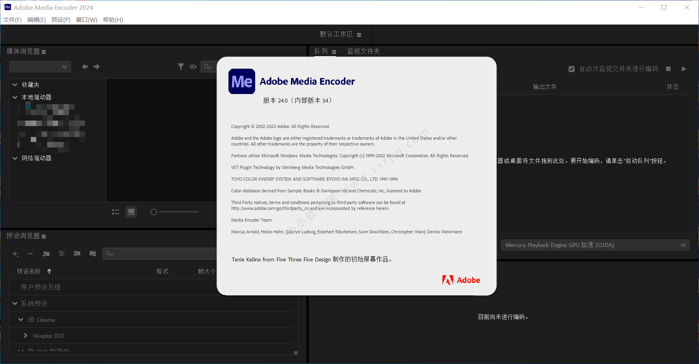Click the filter funnel icon in media browser
Image resolution: width=699 pixels, height=364 pixels.
pyautogui.click(x=181, y=67)
